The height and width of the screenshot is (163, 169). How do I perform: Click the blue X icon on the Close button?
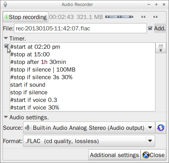coord(146,155)
